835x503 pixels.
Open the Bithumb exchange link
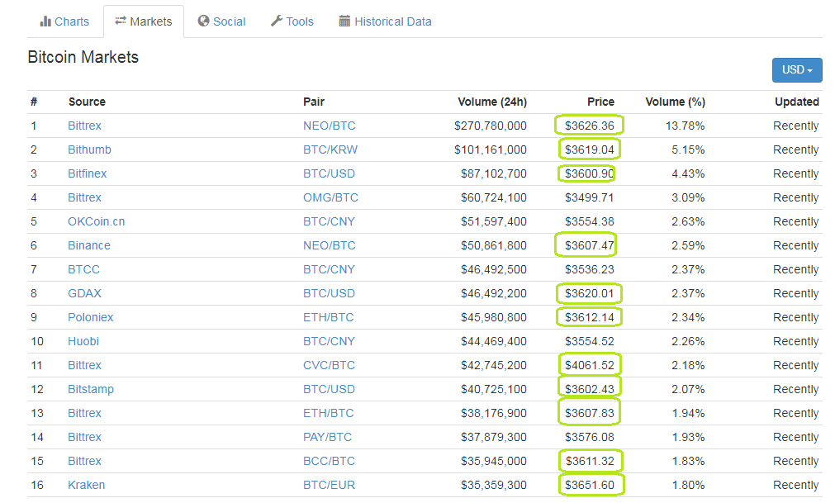point(89,149)
